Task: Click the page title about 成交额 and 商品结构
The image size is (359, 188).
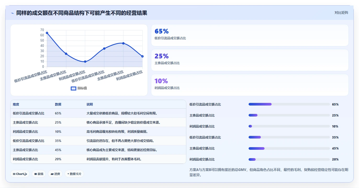Action: 82,13
